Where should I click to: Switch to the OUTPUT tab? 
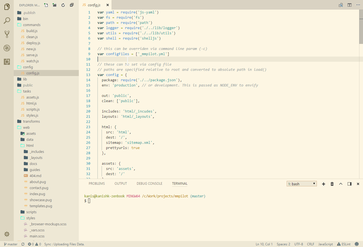coord(121,183)
